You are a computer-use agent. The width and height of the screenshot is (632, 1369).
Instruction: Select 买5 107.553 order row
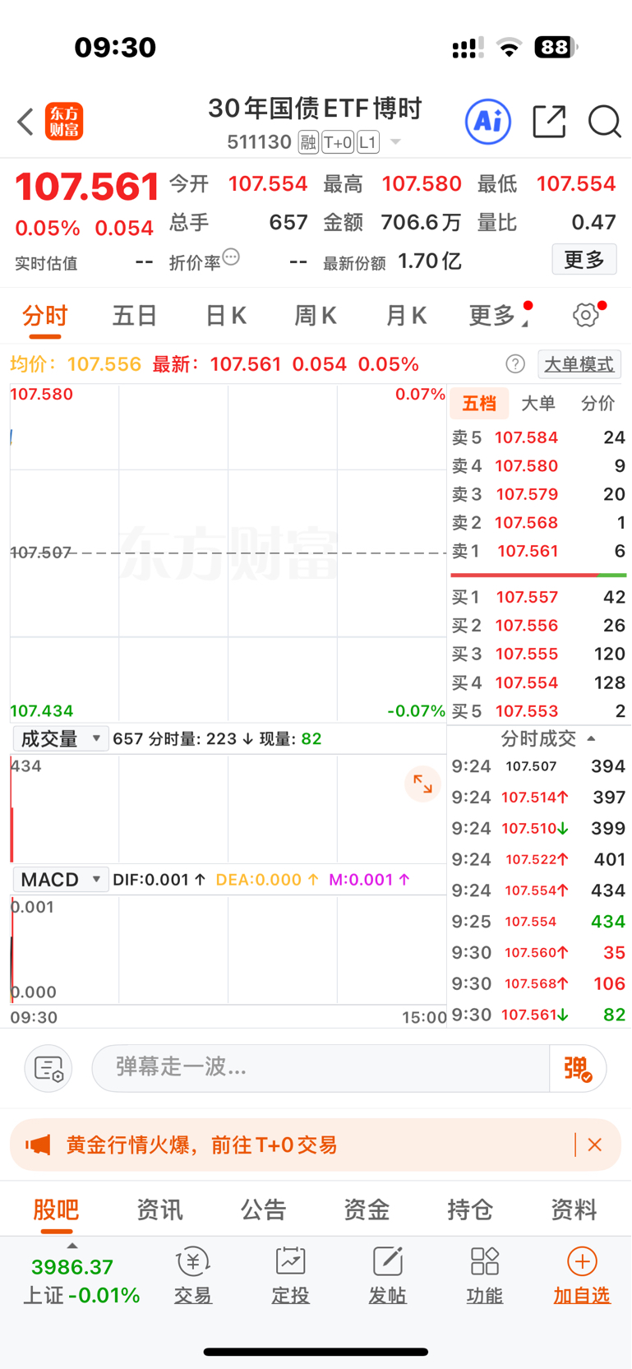click(538, 711)
